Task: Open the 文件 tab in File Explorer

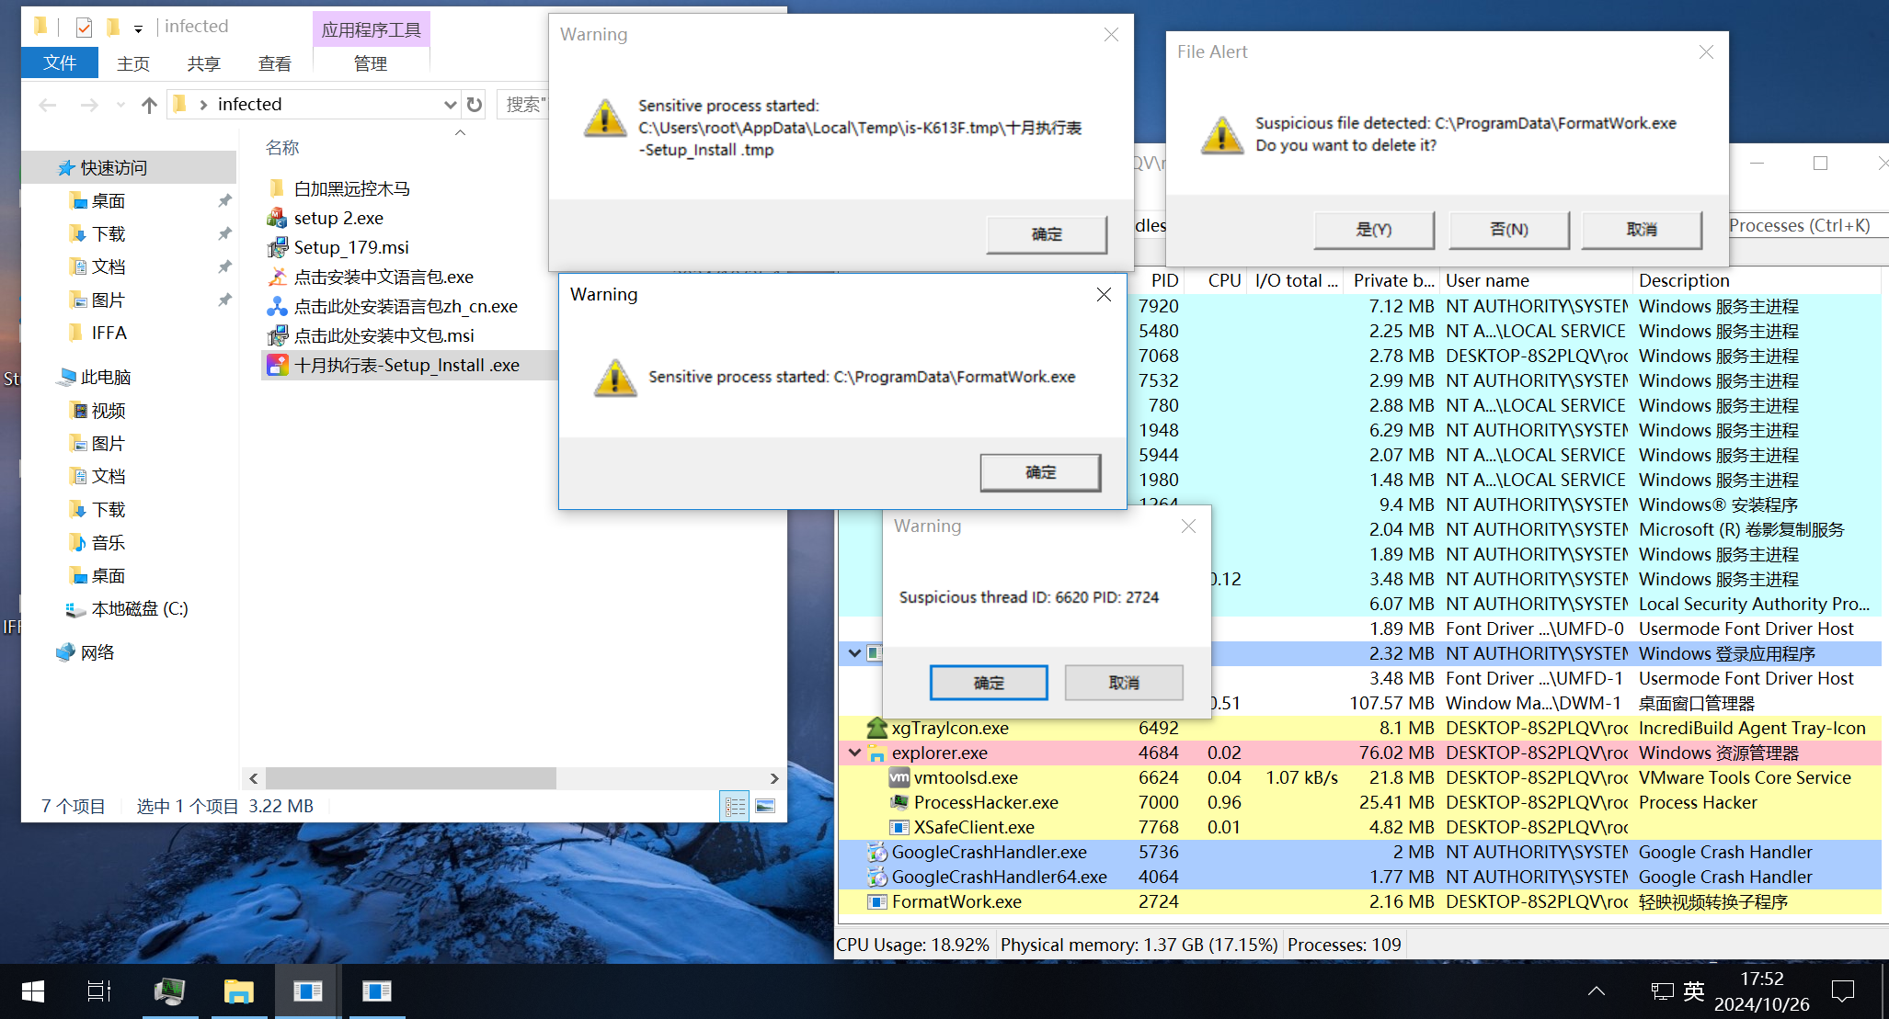Action: [x=60, y=62]
